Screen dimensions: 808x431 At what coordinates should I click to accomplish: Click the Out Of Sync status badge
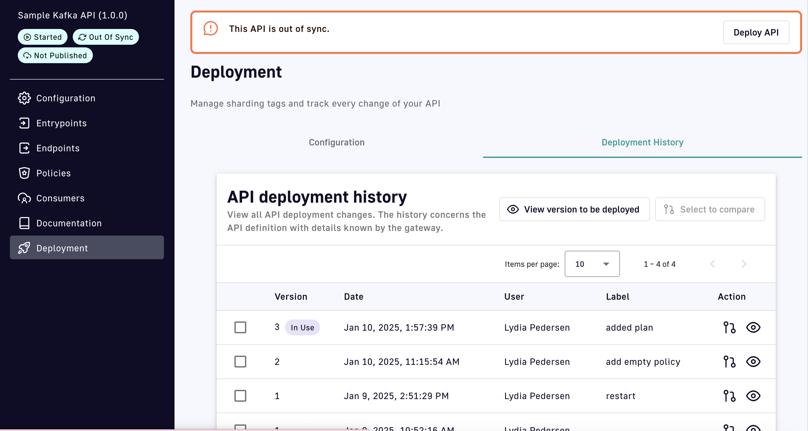[106, 37]
